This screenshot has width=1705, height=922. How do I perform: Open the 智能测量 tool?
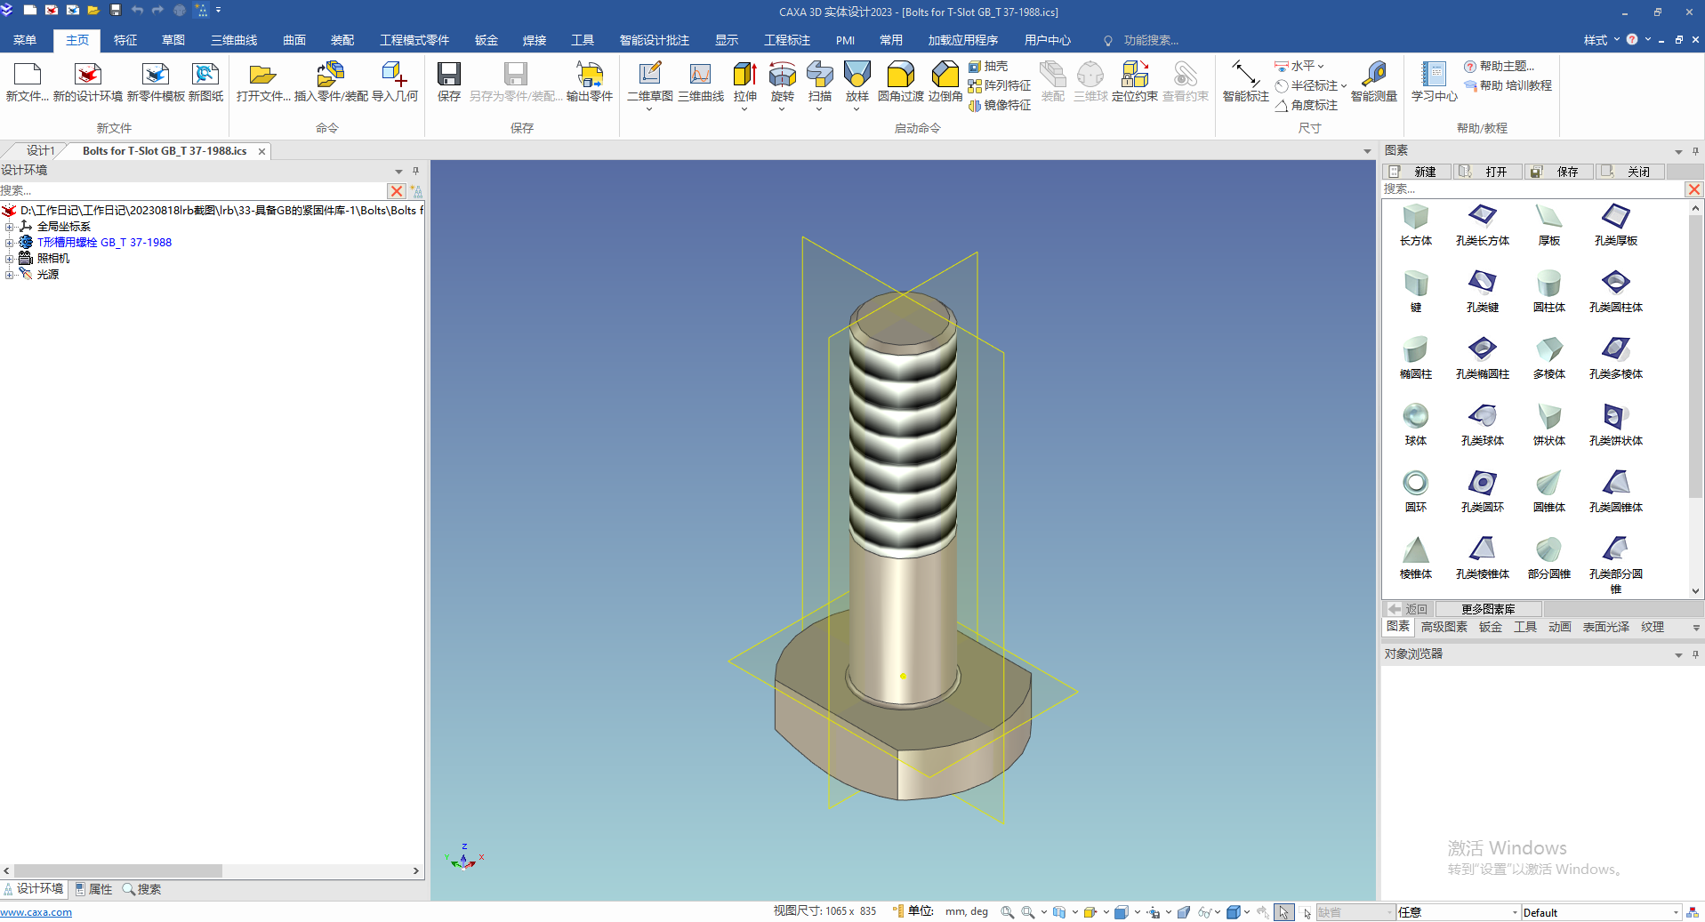click(x=1374, y=82)
